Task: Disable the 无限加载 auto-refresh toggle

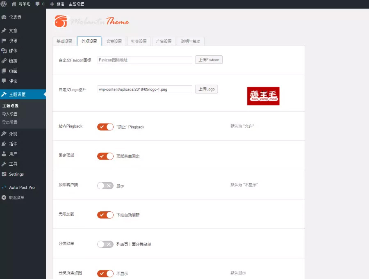Action: click(105, 215)
